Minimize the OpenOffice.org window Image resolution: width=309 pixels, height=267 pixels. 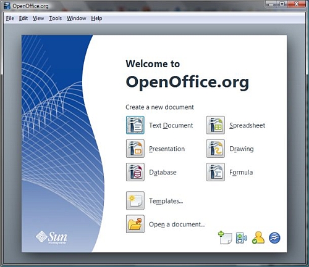pos(271,4)
